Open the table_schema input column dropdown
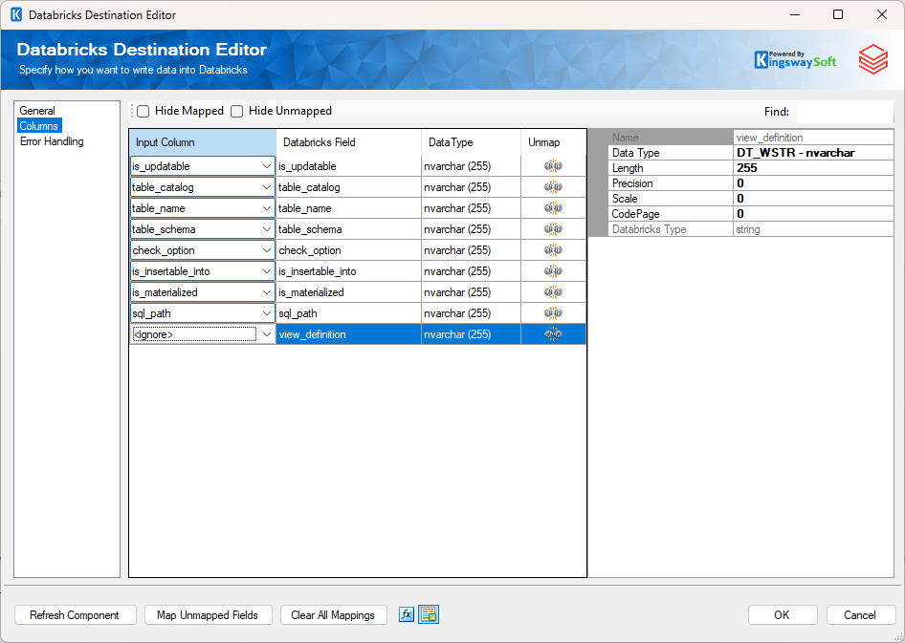Viewport: 905px width, 643px height. pyautogui.click(x=266, y=229)
